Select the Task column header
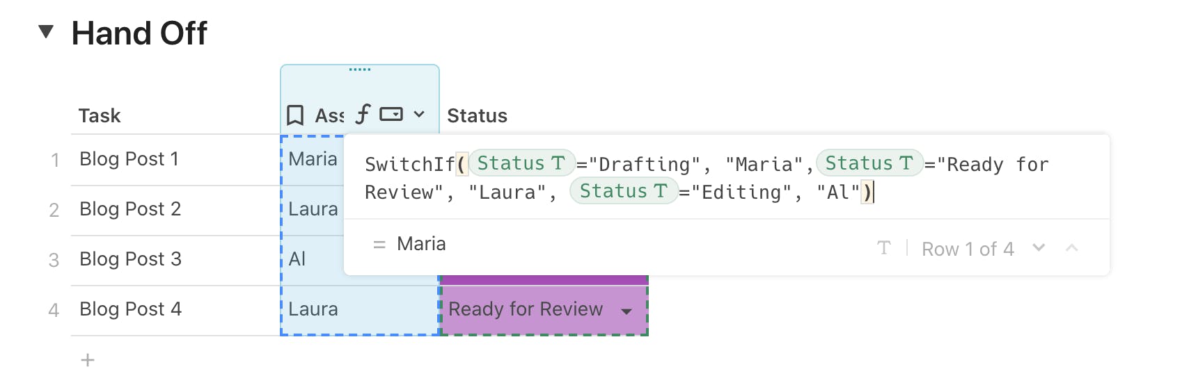The width and height of the screenshot is (1182, 385). pos(100,115)
